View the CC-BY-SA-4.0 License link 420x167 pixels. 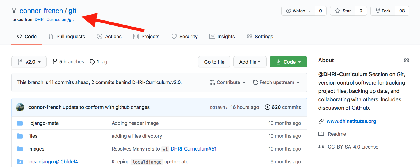(353, 147)
